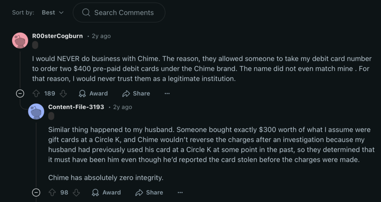The height and width of the screenshot is (202, 381).
Task: Share Content-File-3193's reply
Action: coord(149,192)
